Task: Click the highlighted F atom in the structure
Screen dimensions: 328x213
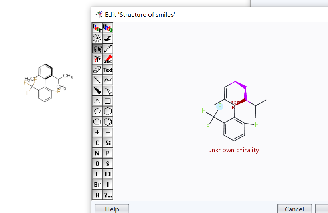Action: point(219,106)
